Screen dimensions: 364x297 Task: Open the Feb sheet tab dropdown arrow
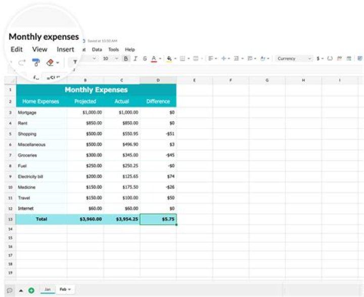70,289
